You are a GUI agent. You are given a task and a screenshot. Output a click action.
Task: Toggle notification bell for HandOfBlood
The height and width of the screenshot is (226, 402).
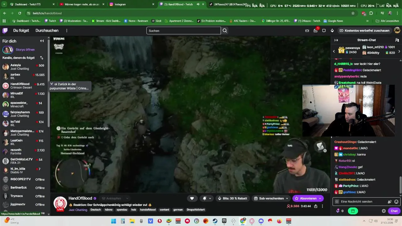204,198
